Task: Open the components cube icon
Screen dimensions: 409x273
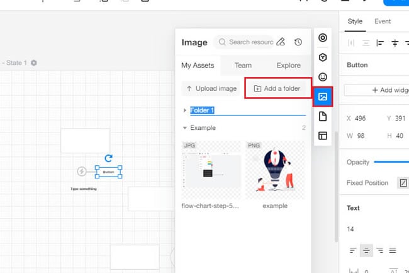Action: click(323, 57)
